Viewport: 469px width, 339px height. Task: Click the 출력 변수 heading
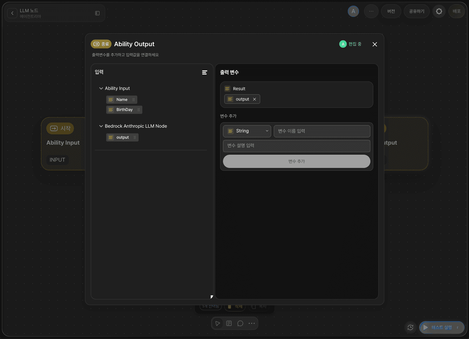point(229,72)
